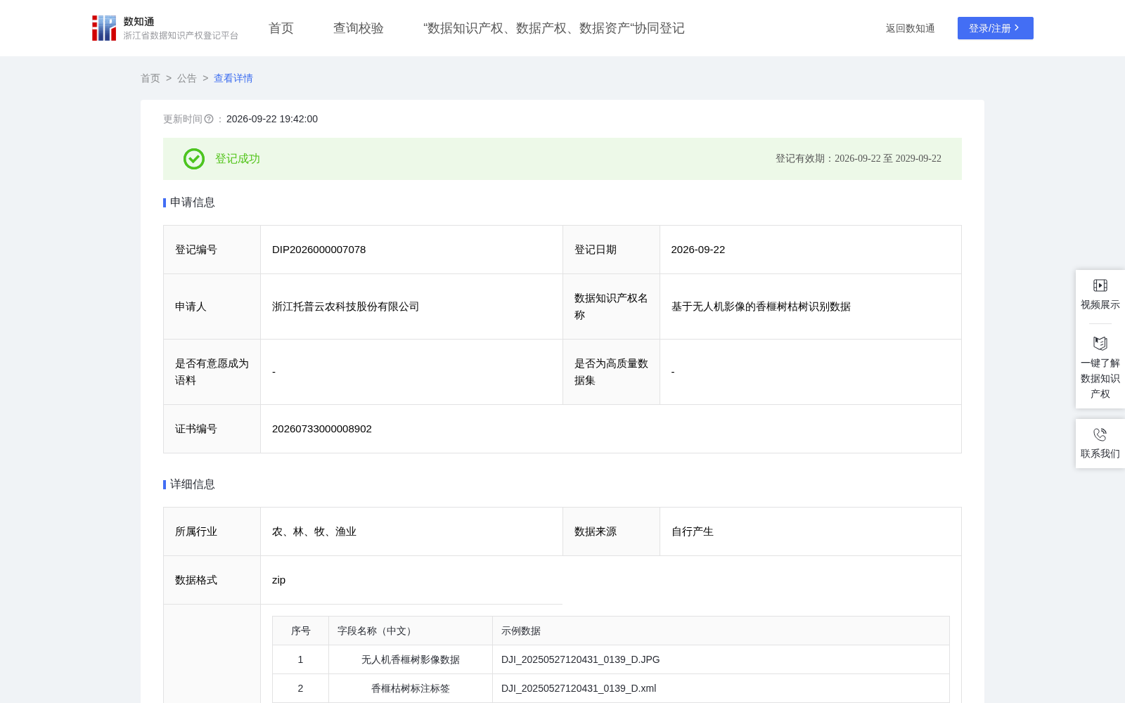1125x703 pixels.
Task: Click the help icon beside 更新时间
Action: [x=209, y=119]
